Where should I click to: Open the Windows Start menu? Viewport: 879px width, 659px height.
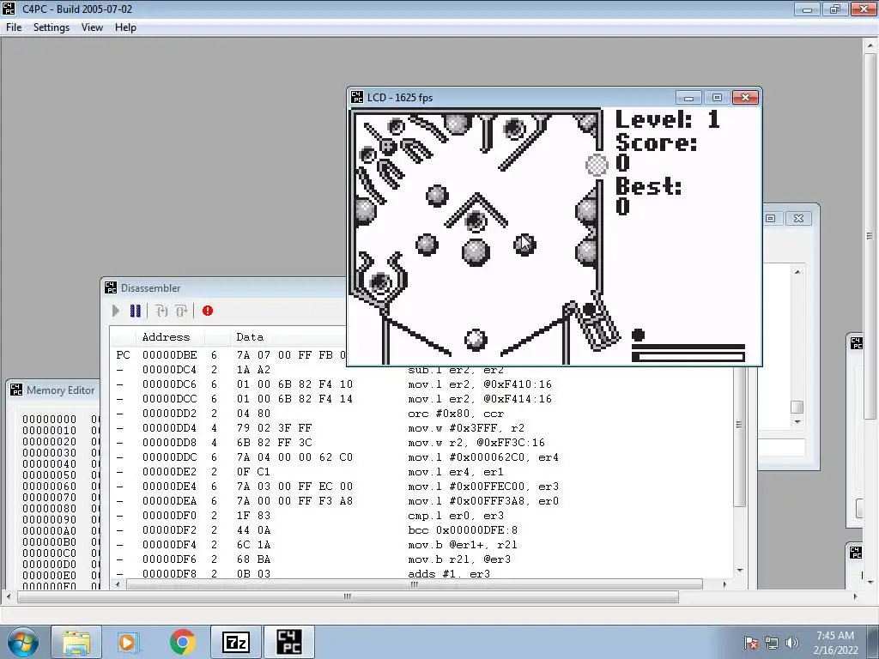coord(22,642)
